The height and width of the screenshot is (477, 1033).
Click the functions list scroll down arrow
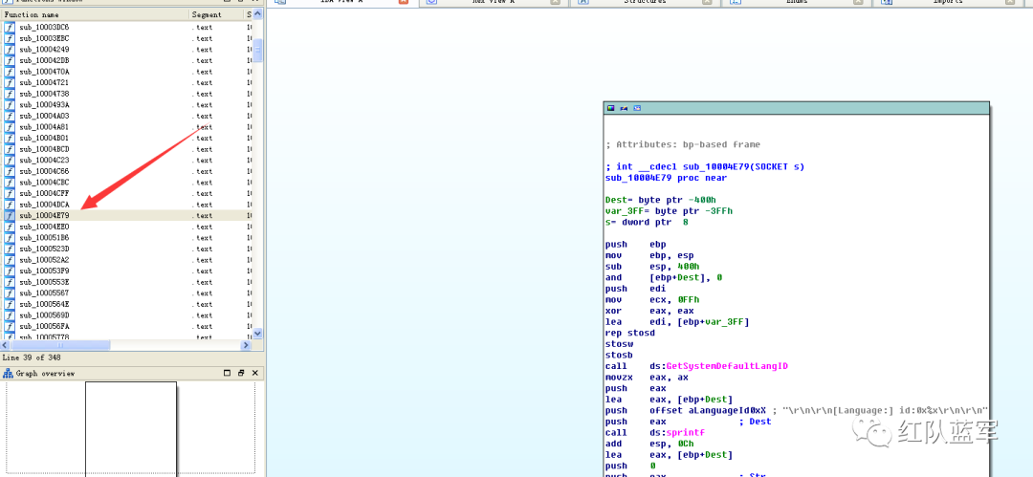257,334
